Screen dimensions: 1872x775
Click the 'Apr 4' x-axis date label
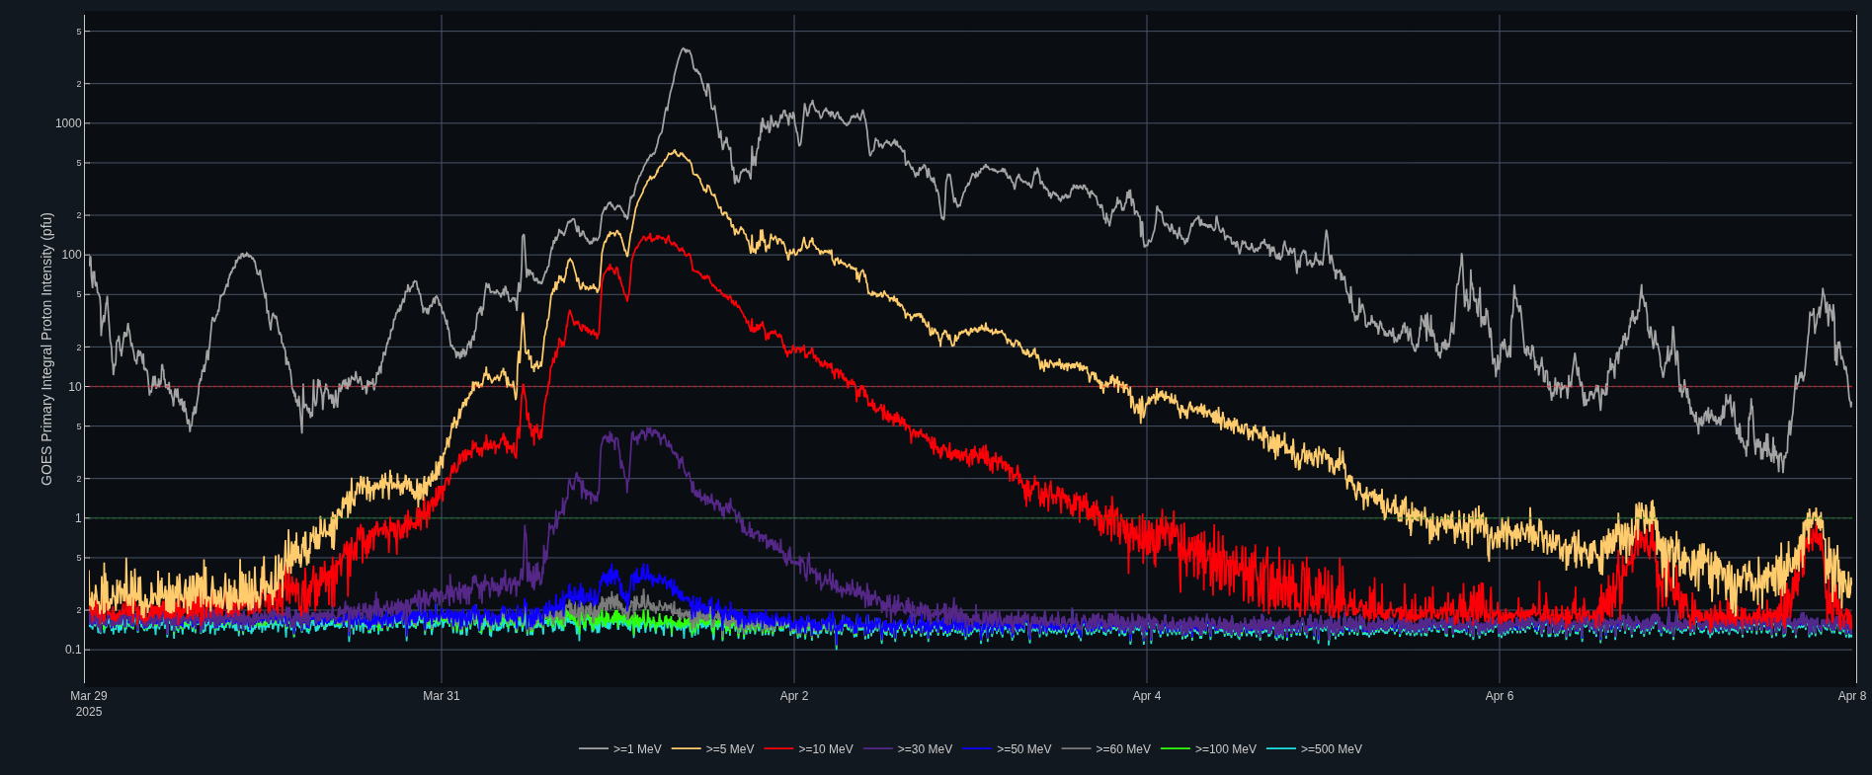(x=1147, y=696)
